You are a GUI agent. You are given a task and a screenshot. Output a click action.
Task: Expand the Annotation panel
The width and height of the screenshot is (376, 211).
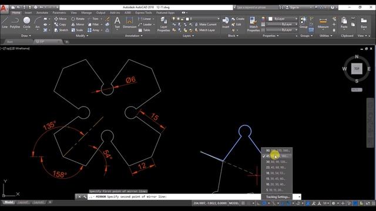coord(134,36)
